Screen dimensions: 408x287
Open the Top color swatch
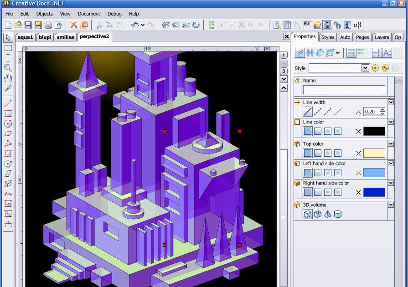point(374,153)
